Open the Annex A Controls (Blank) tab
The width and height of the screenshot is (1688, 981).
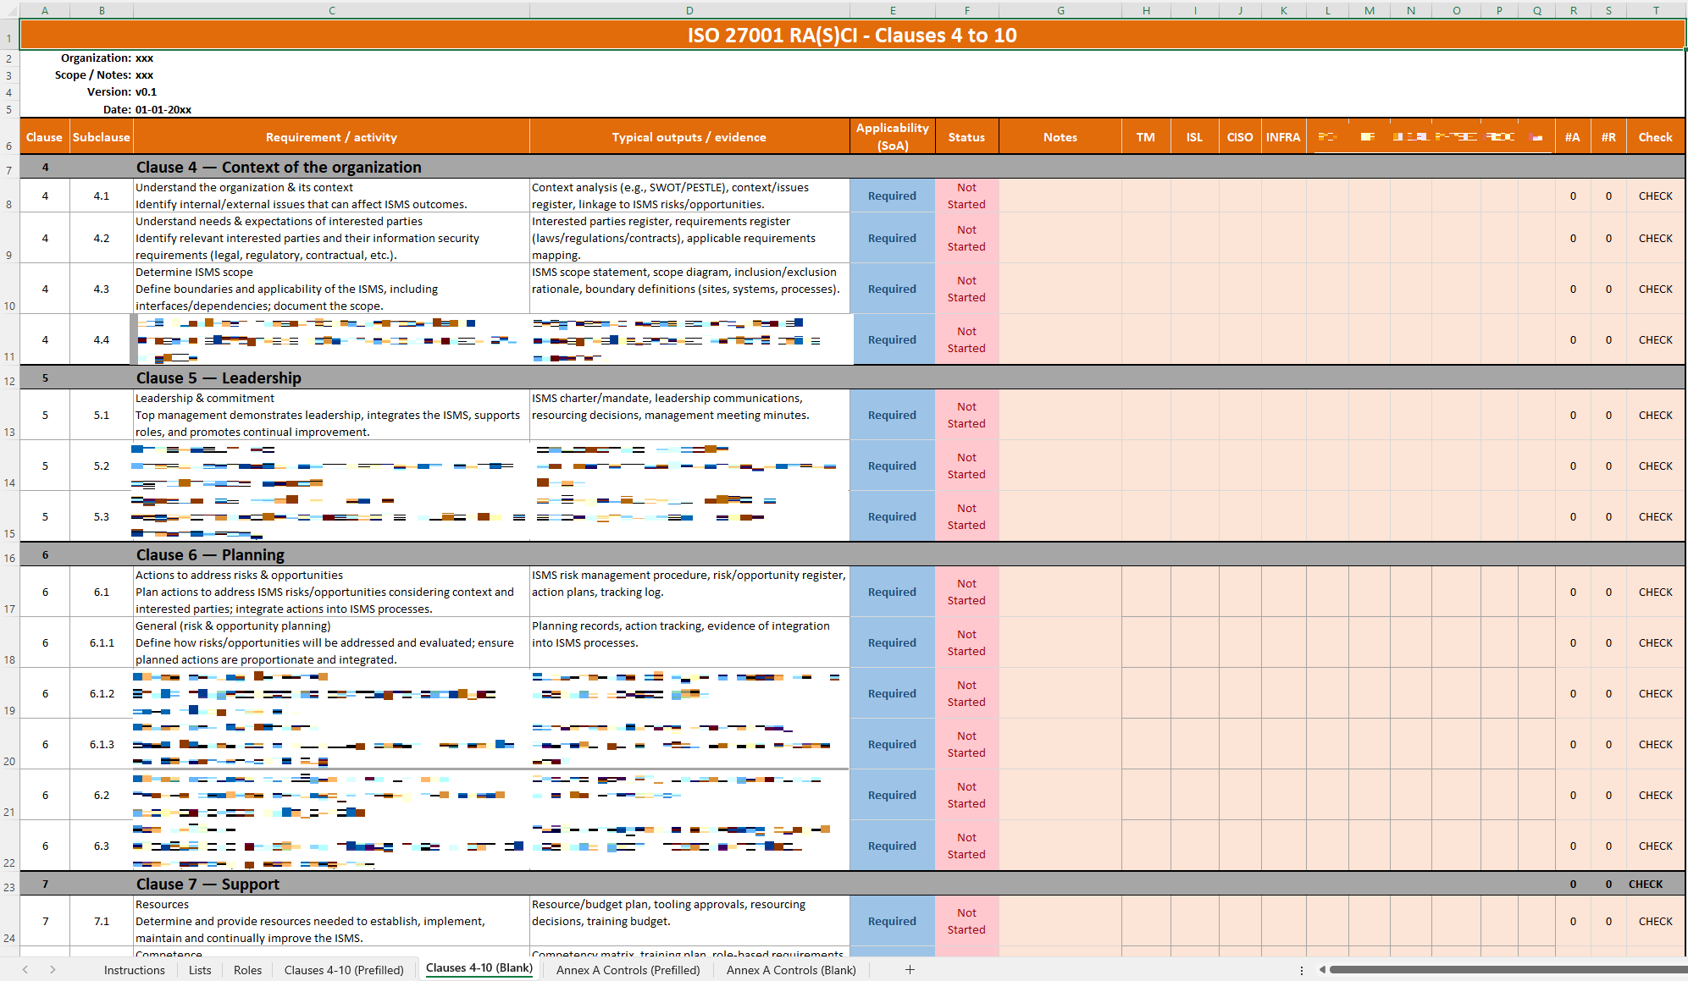click(x=790, y=970)
